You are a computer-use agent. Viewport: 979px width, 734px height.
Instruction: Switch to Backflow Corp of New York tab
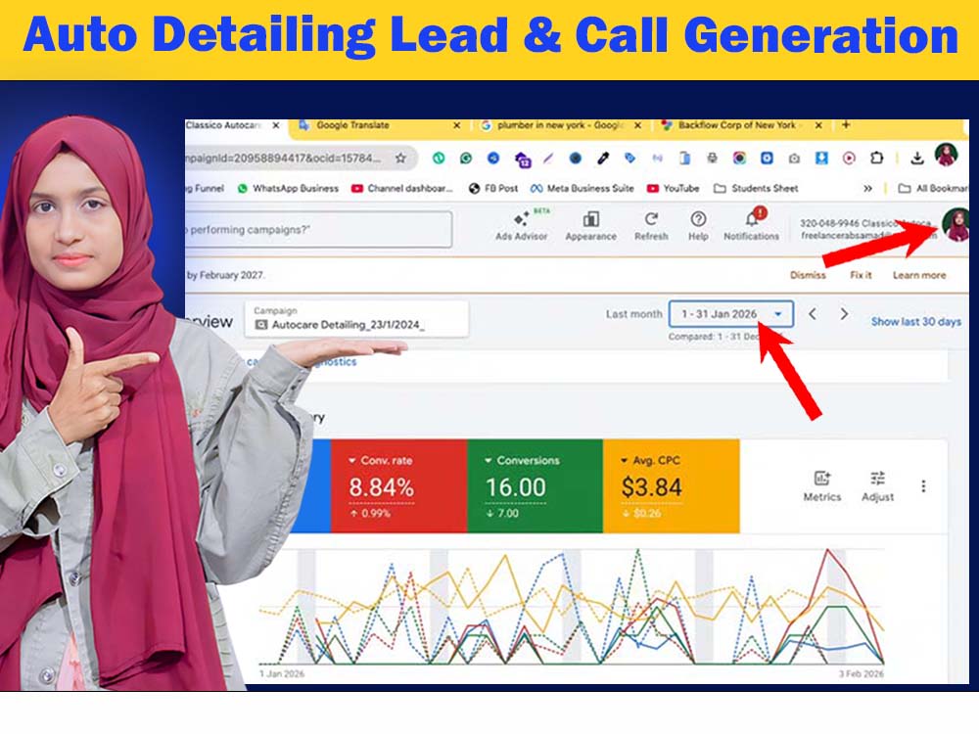[742, 125]
